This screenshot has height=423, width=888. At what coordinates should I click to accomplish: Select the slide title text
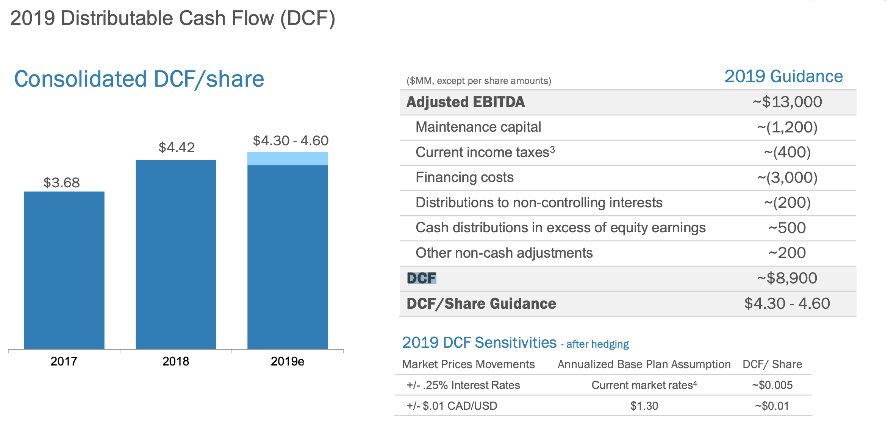(x=172, y=18)
